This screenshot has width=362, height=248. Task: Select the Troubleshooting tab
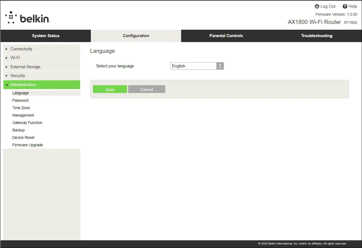tap(316, 36)
